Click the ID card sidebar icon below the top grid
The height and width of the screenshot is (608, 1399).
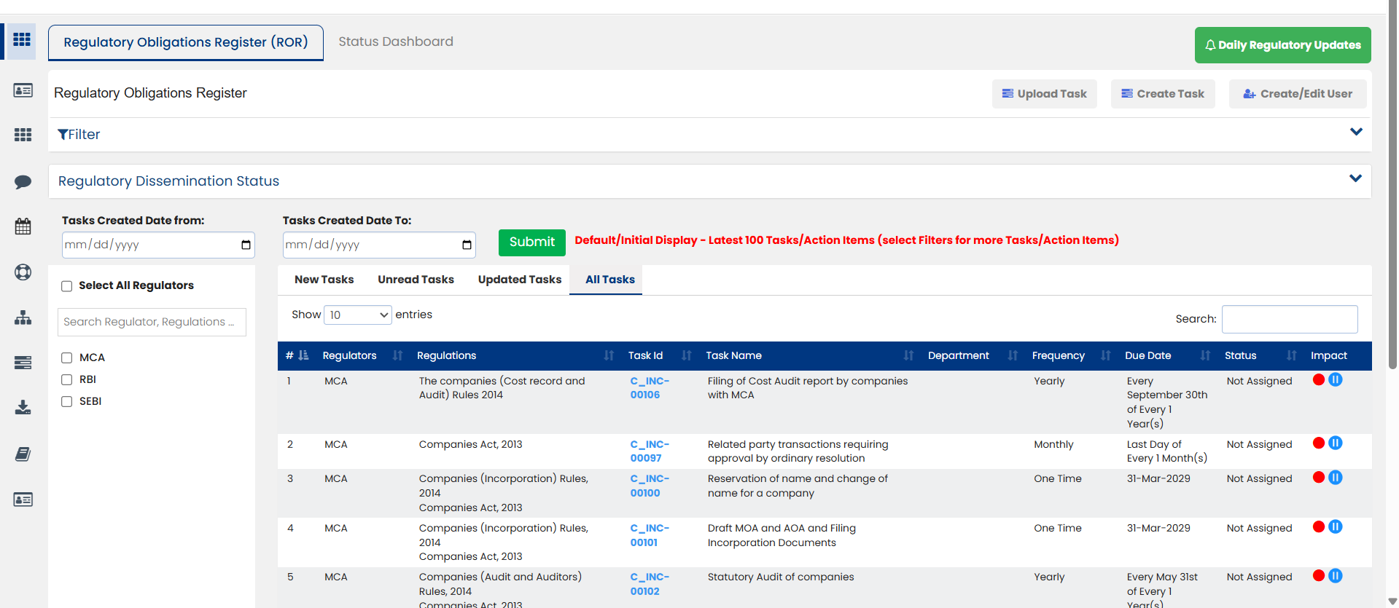click(23, 90)
